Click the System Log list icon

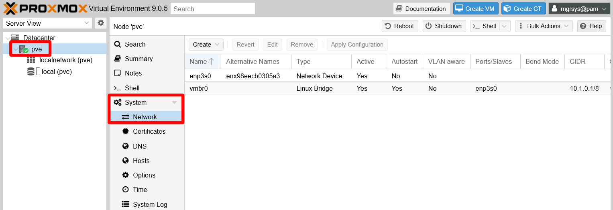point(126,204)
